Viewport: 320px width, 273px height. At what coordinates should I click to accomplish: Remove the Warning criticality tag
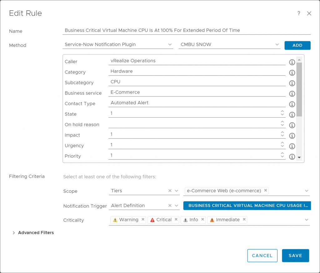[x=143, y=219]
